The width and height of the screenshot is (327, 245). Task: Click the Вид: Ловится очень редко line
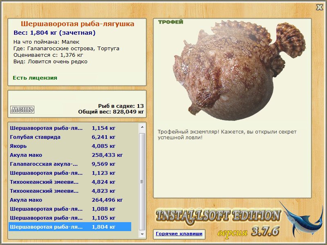coord(50,62)
